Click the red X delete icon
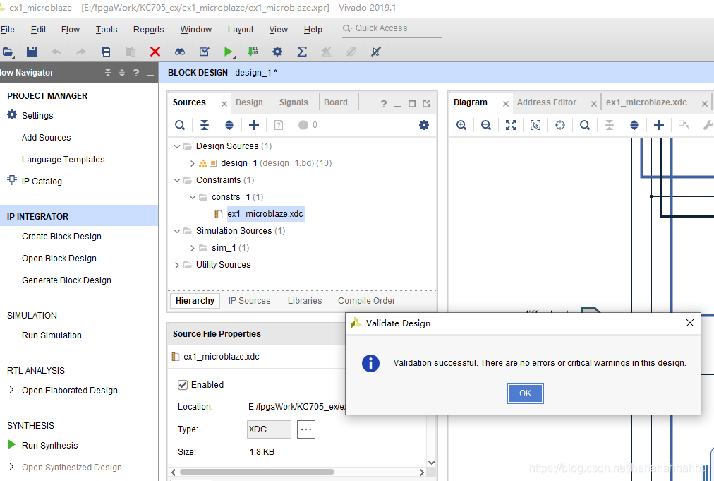Viewport: 714px width, 481px height. (x=155, y=52)
